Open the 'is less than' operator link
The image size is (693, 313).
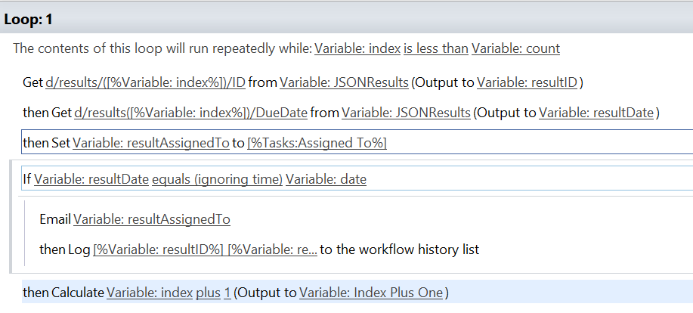435,49
